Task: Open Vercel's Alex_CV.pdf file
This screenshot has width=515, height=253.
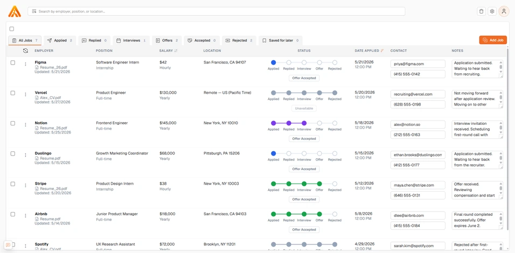Action: (48, 98)
